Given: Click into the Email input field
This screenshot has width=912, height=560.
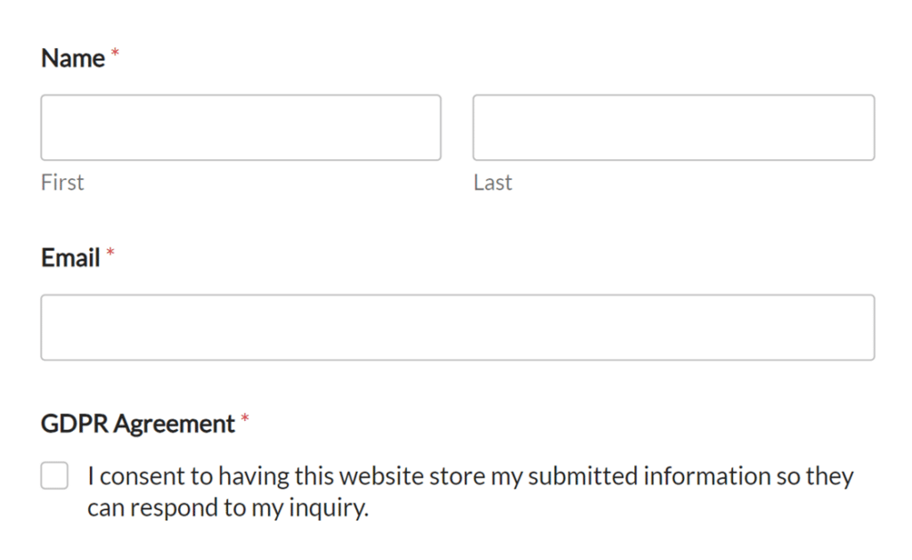Looking at the screenshot, I should pos(457,327).
